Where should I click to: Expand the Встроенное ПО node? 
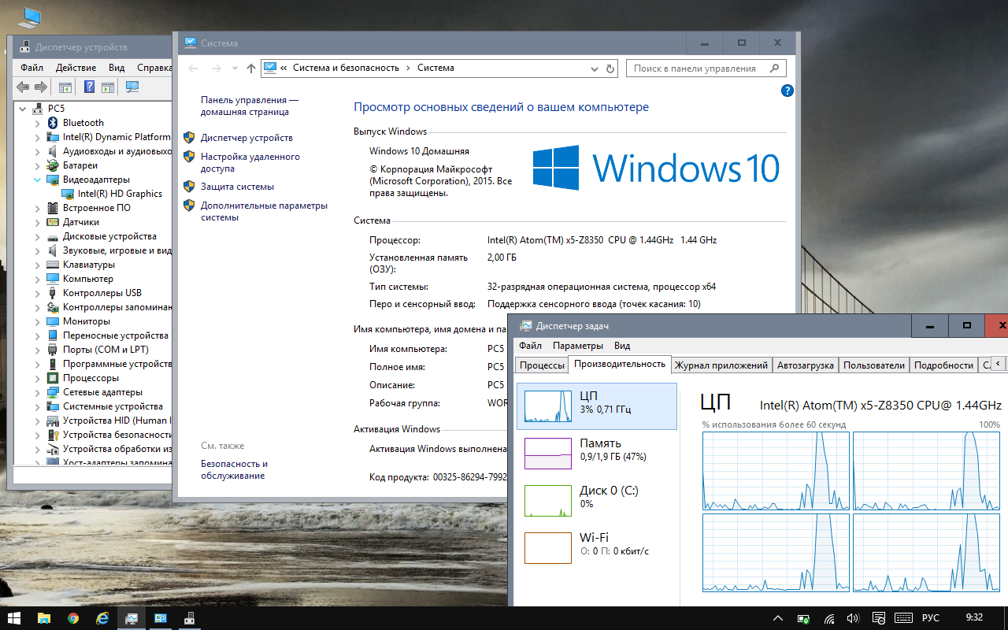pos(37,208)
